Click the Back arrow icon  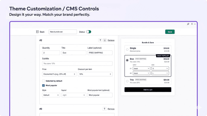click(x=37, y=32)
